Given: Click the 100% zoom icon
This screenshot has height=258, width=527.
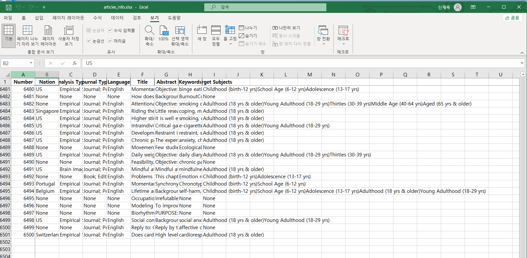Looking at the screenshot, I should (164, 31).
